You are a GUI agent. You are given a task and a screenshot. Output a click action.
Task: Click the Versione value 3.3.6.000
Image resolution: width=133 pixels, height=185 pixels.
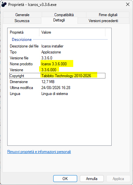point(49,70)
